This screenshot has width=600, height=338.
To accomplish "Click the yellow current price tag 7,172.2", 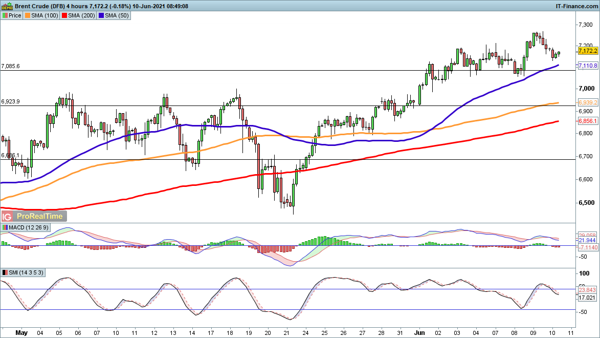I will pos(587,51).
